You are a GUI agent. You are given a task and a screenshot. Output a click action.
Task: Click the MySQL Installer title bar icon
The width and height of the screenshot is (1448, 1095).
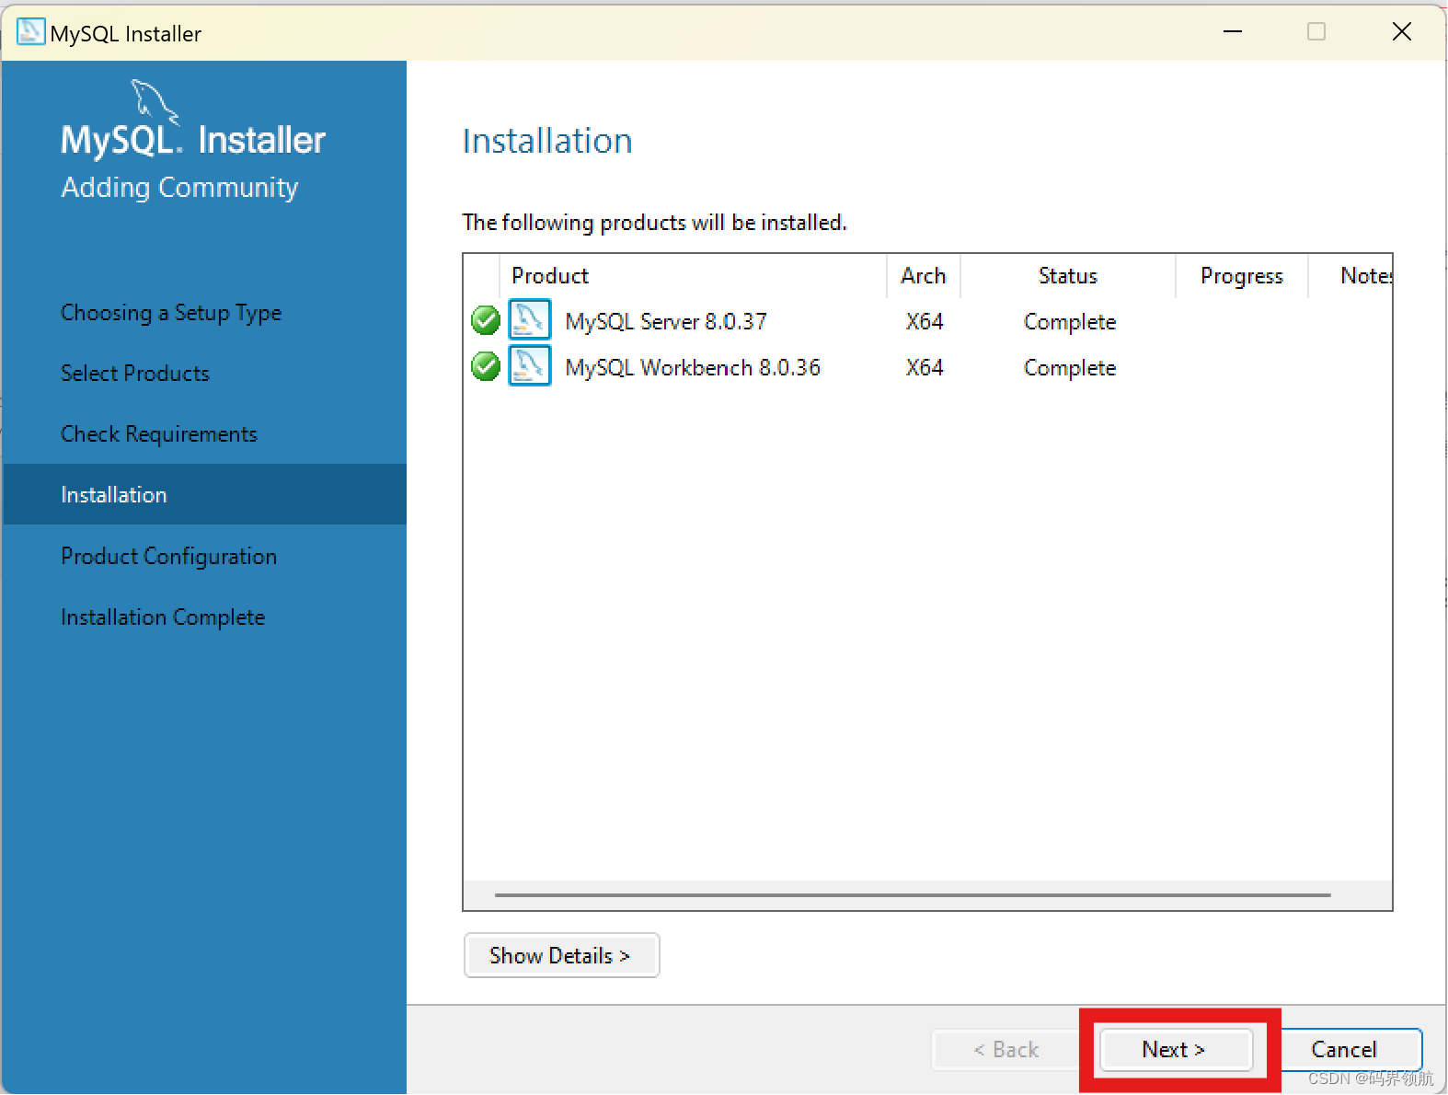(30, 31)
